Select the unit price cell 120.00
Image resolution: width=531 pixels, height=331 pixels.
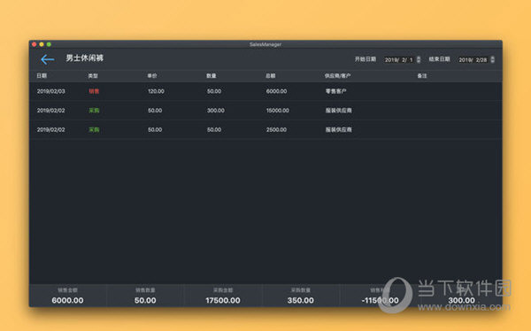(156, 91)
